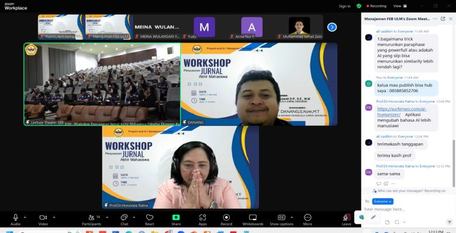Toggle camera with the Video button

[x=43, y=218]
